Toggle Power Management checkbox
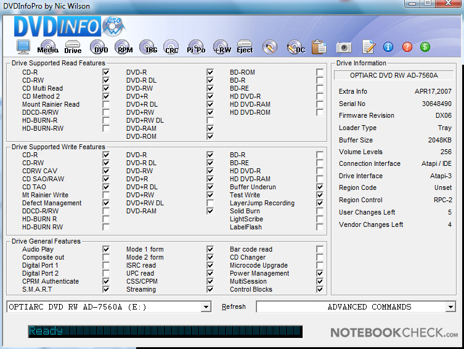Viewport: 464px width, 349px height. tap(320, 273)
